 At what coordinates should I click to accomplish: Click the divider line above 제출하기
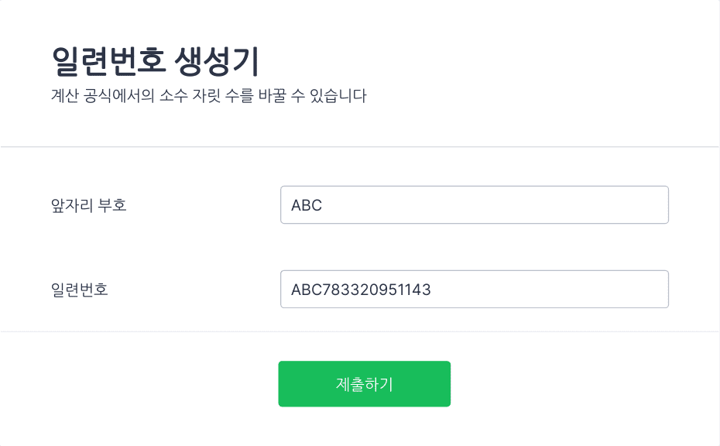pyautogui.click(x=360, y=331)
